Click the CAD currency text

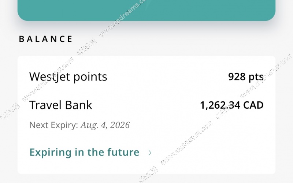click(253, 105)
